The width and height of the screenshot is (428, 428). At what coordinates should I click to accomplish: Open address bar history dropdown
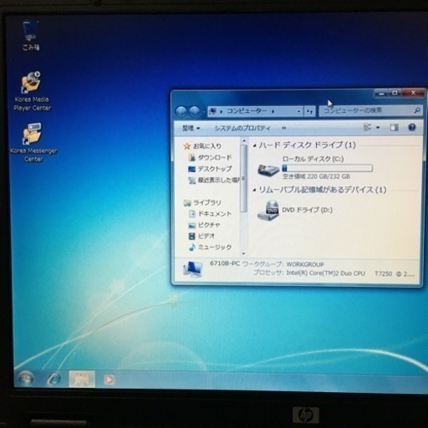[x=298, y=111]
